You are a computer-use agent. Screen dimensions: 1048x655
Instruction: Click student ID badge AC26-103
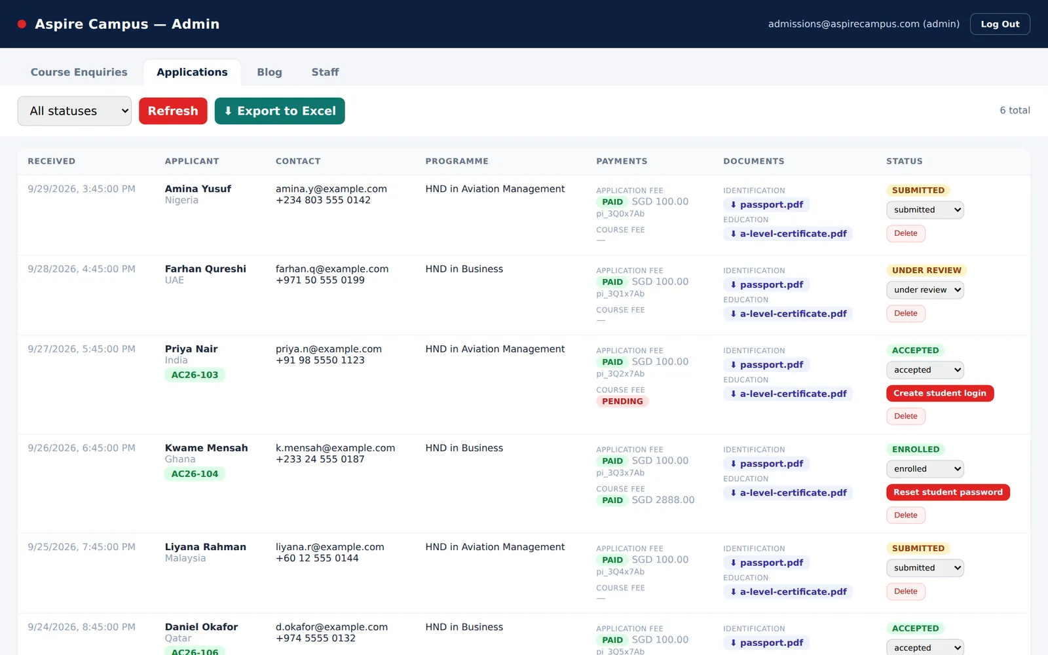[195, 375]
